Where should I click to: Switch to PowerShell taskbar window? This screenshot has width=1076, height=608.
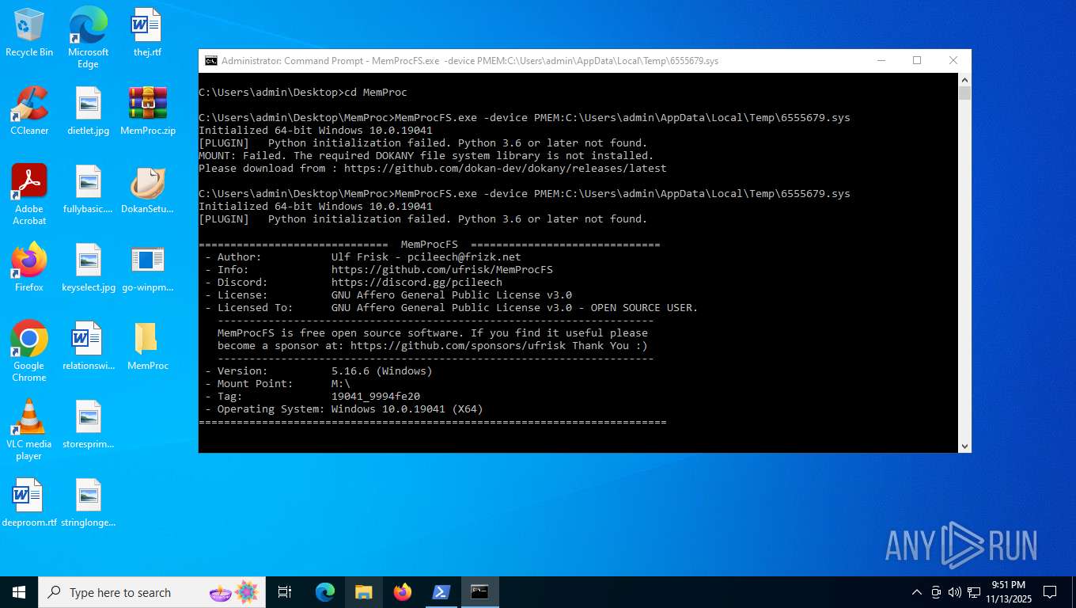(441, 592)
